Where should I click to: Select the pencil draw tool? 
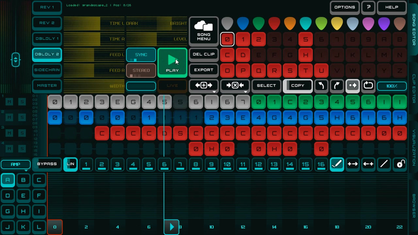point(337,164)
